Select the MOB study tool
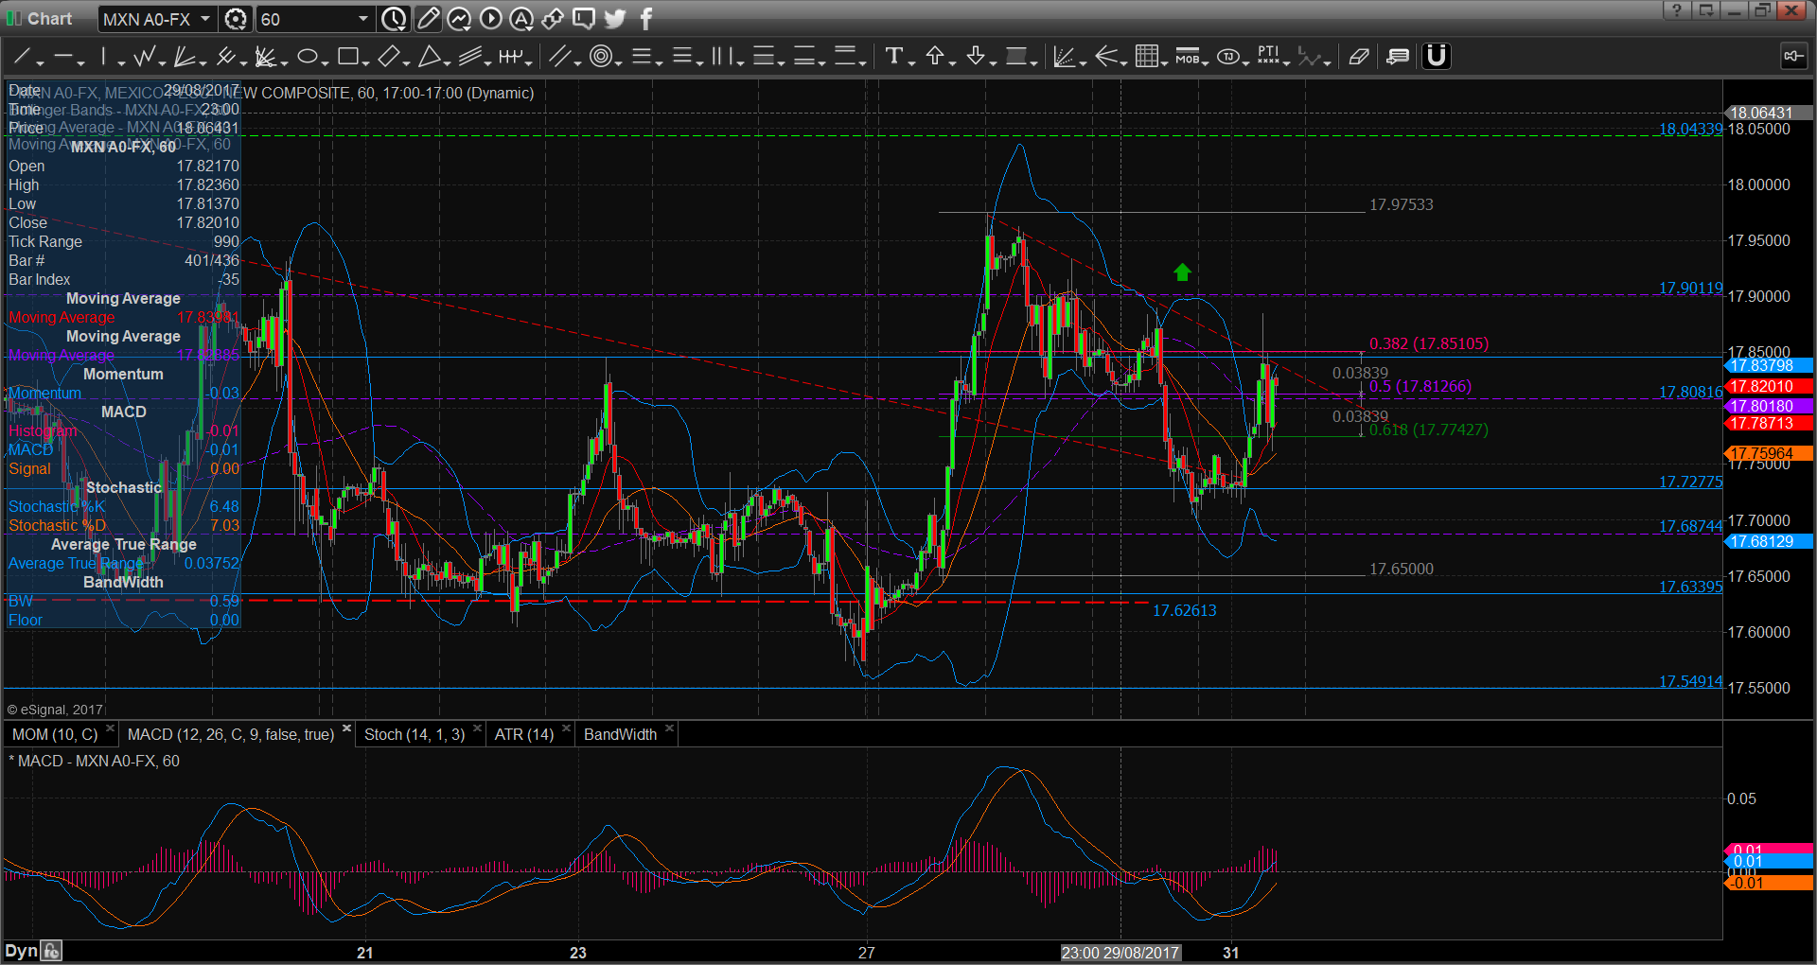Viewport: 1817px width, 965px height. tap(1187, 57)
